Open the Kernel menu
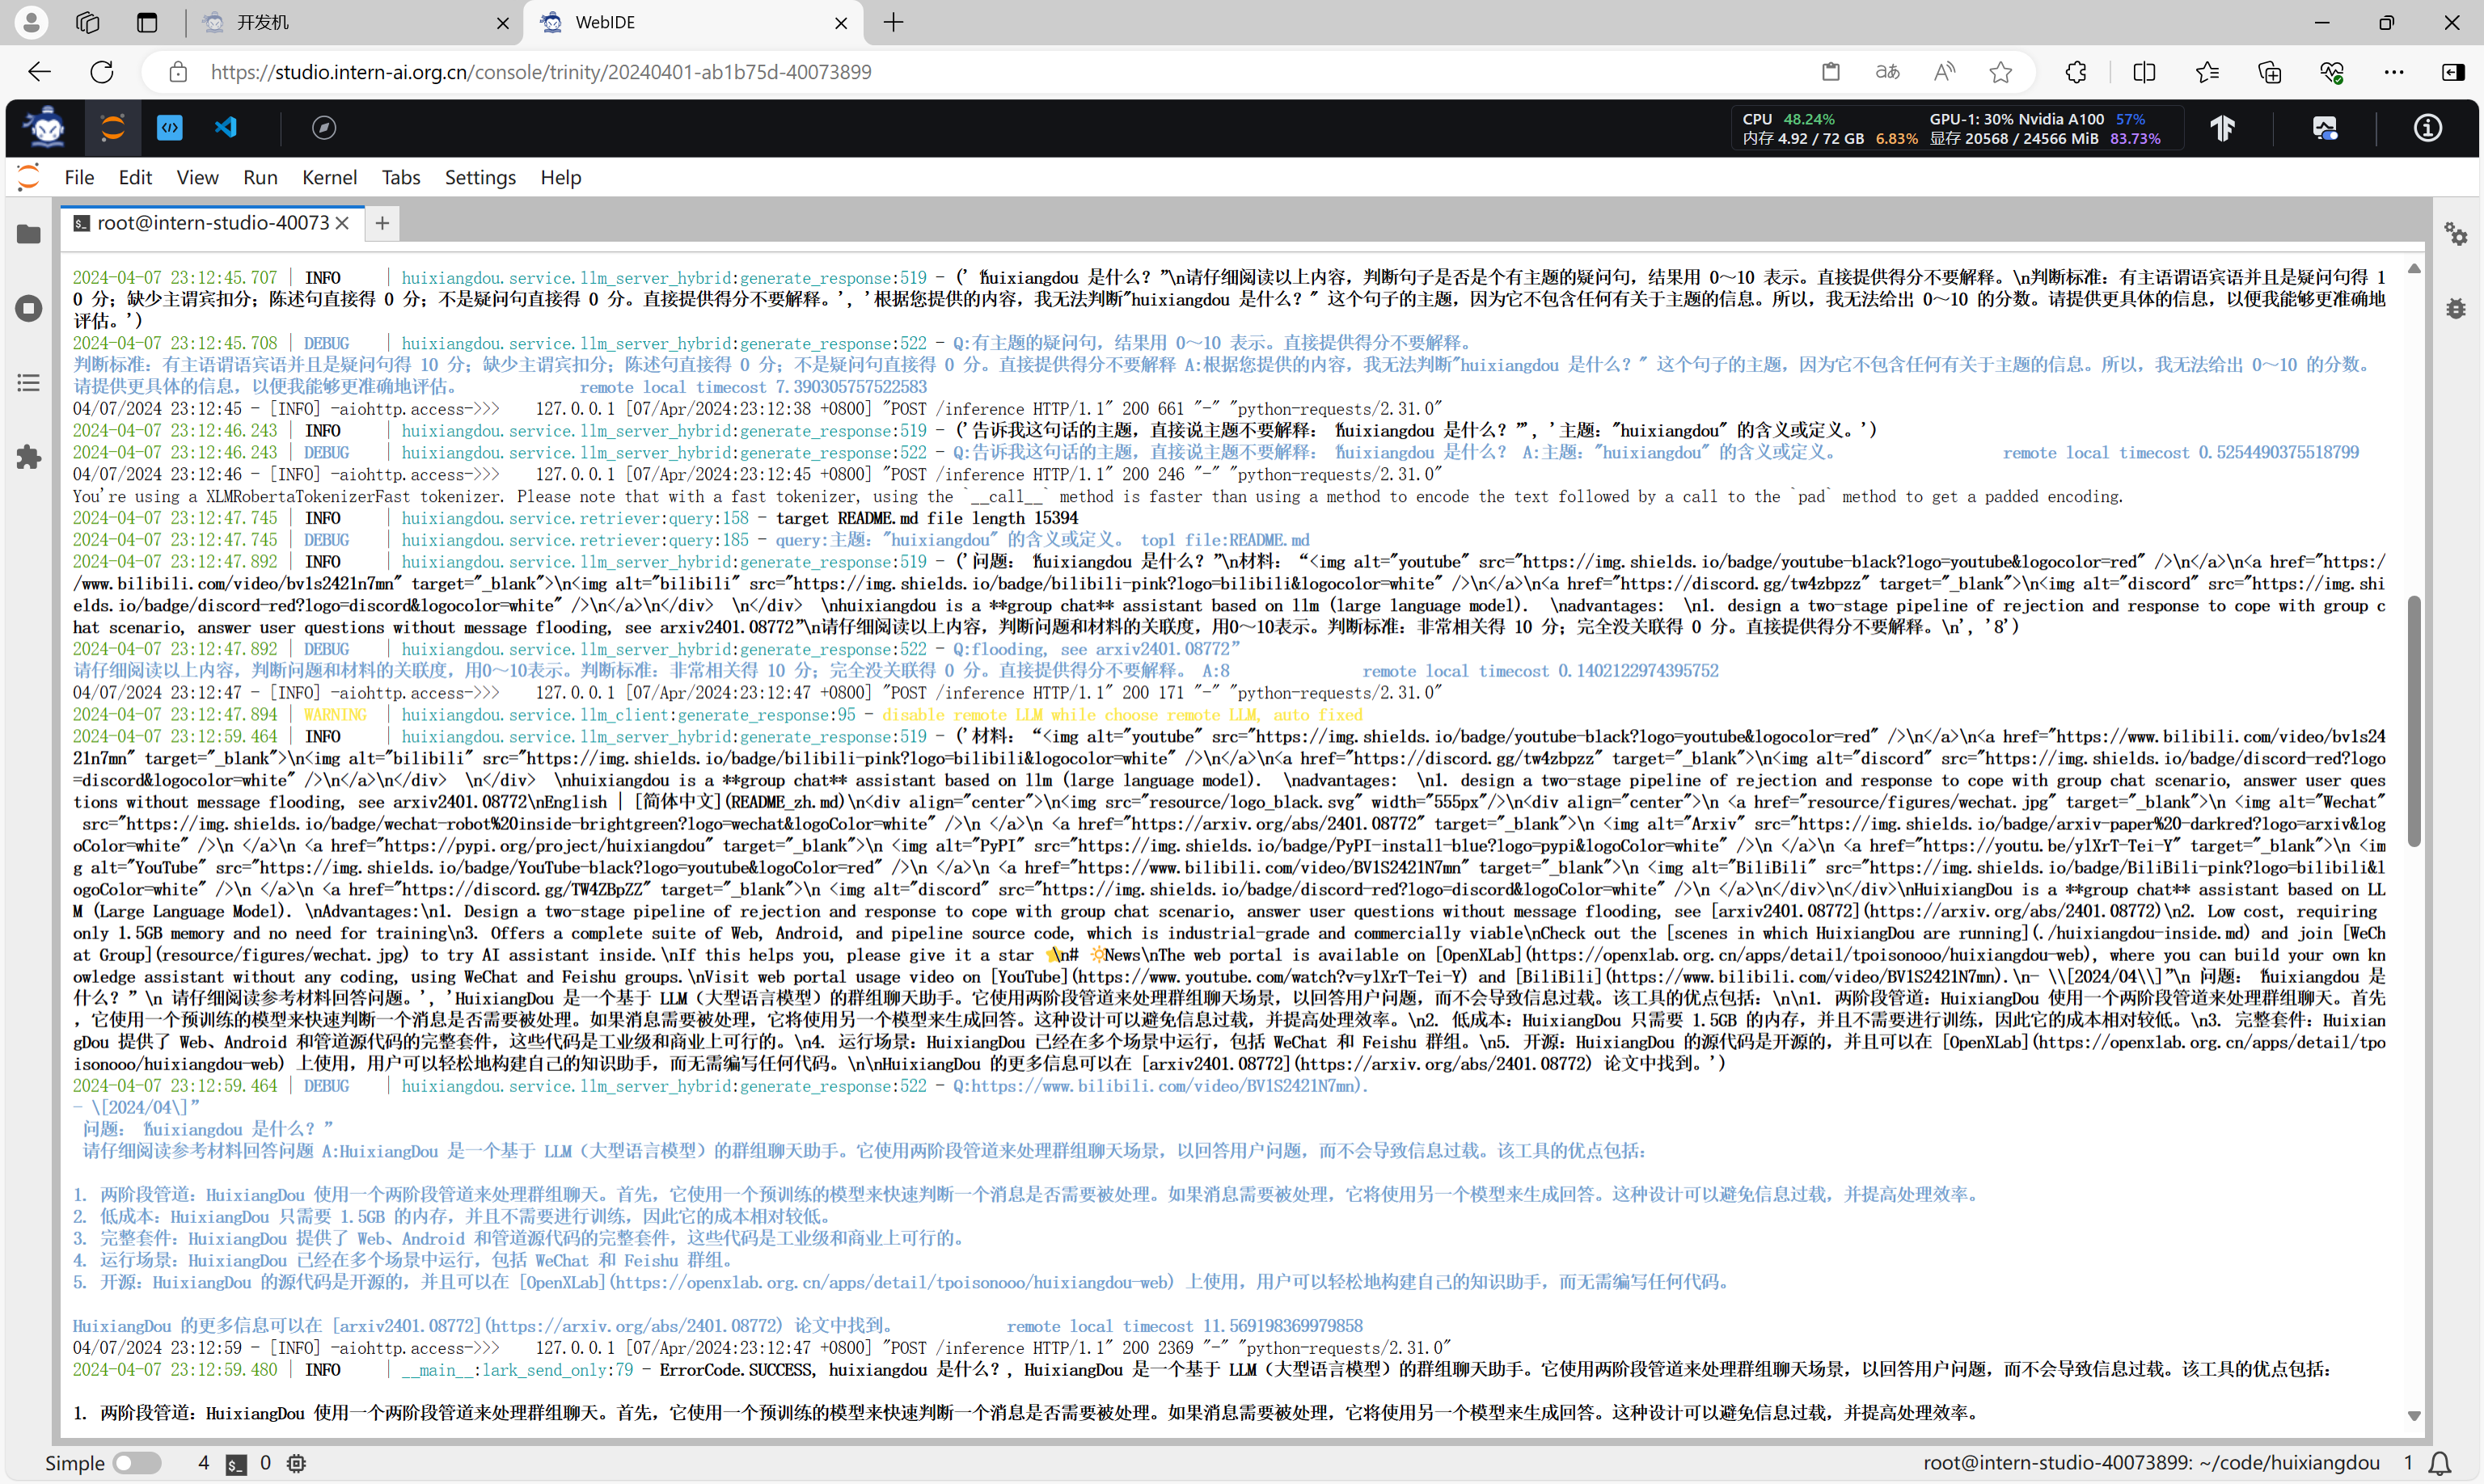Screen dimensions: 2484x1484 point(329,177)
